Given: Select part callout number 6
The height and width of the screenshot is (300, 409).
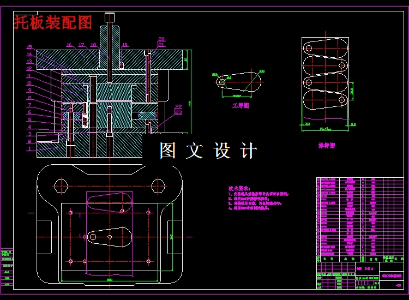Looking at the screenshot, I should tap(30, 112).
